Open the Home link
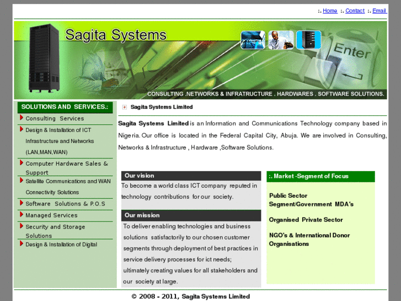Screen dimensions: 401x301 pos(330,10)
